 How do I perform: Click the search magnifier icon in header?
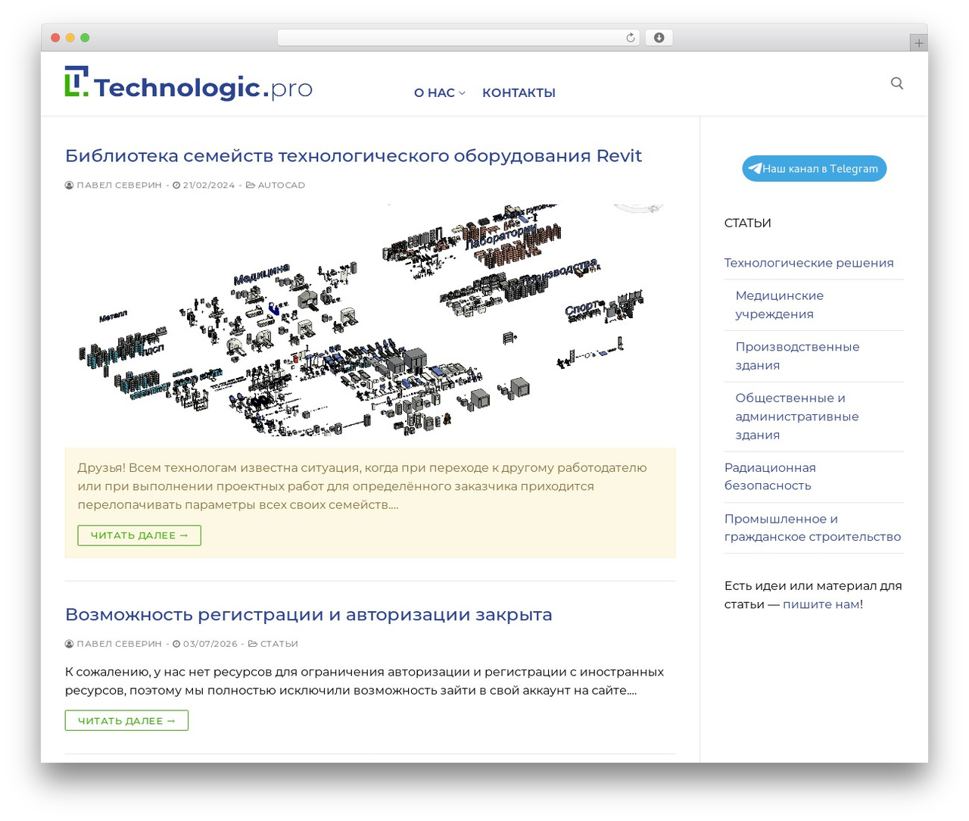897,83
